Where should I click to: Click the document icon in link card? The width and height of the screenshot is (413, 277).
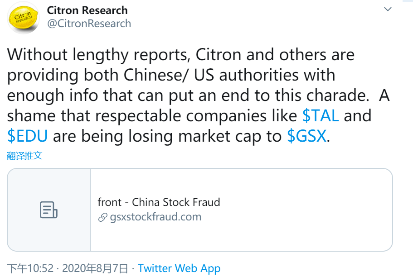(49, 210)
